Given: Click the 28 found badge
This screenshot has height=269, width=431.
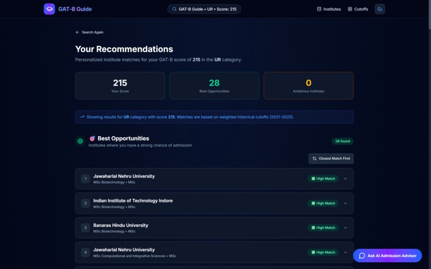Looking at the screenshot, I should tap(342, 141).
